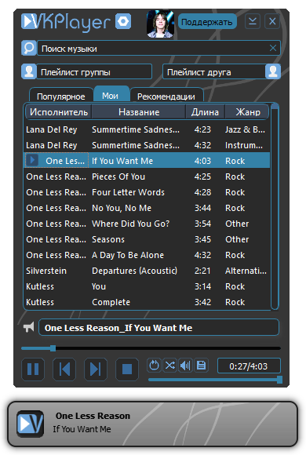The height and width of the screenshot is (455, 306).
Task: Switch to the Мои tab
Action: (x=111, y=95)
